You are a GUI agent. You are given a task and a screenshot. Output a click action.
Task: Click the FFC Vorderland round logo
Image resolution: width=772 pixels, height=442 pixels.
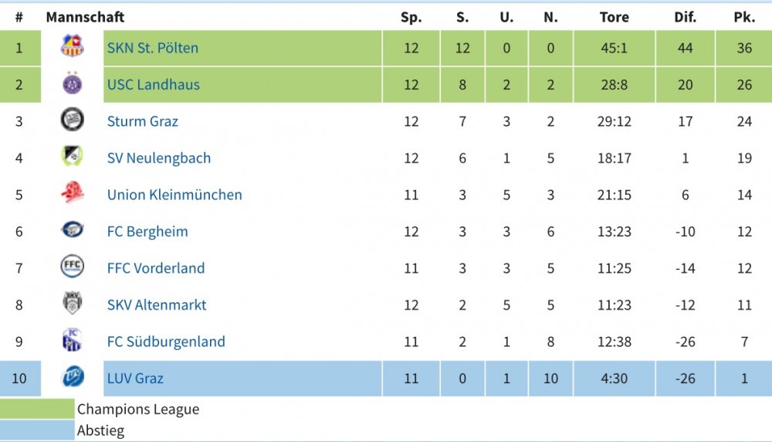click(73, 267)
